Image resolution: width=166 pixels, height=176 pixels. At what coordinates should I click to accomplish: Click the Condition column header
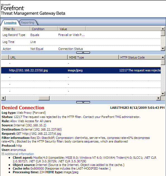pos(44,29)
